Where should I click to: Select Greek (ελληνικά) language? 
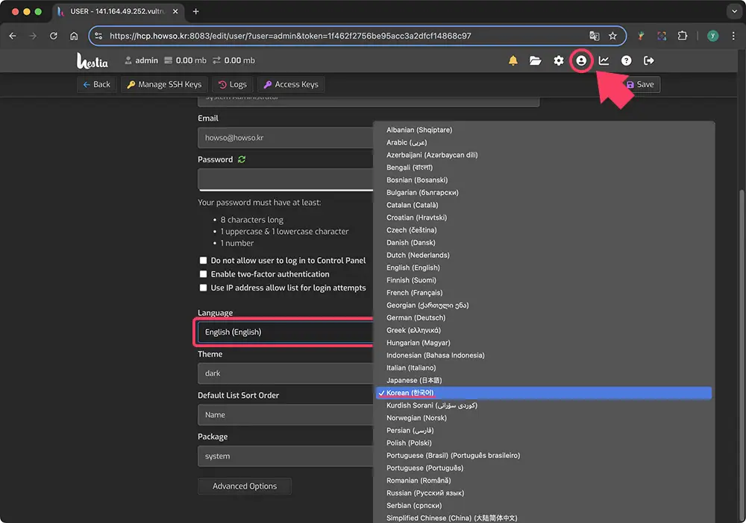click(x=543, y=330)
